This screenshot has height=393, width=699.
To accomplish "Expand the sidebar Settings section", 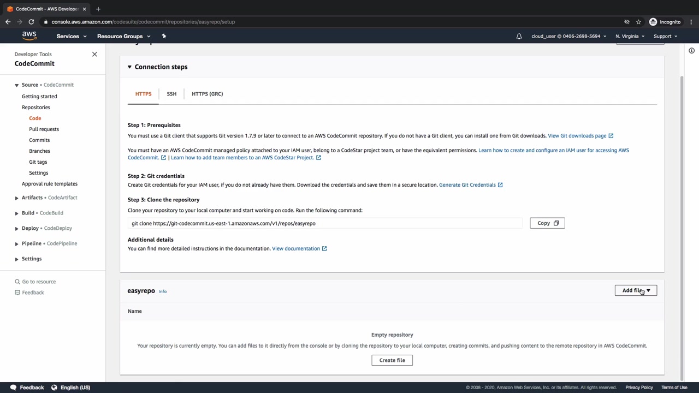I will pos(16,259).
